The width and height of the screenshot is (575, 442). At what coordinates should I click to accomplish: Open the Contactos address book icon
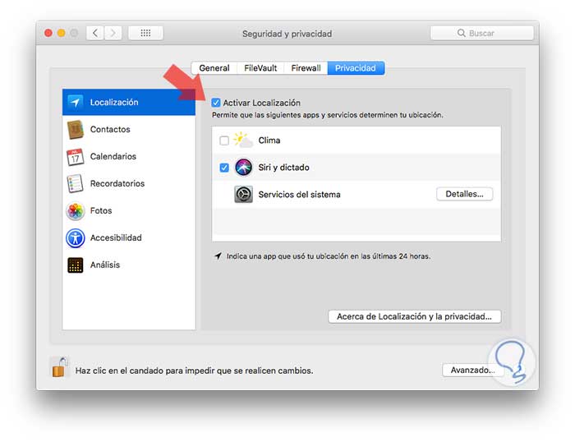[76, 130]
